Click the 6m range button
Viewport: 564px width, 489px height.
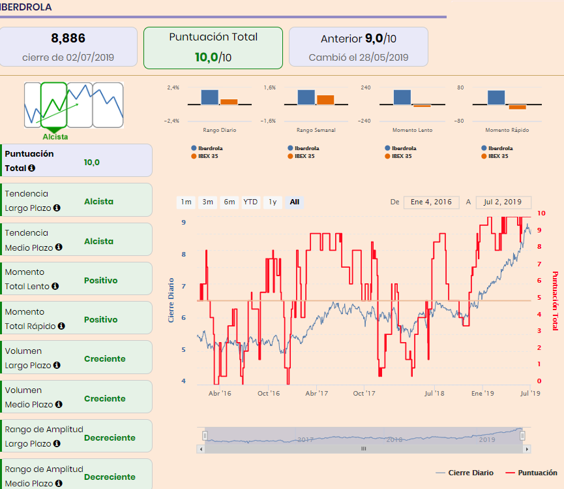point(229,202)
